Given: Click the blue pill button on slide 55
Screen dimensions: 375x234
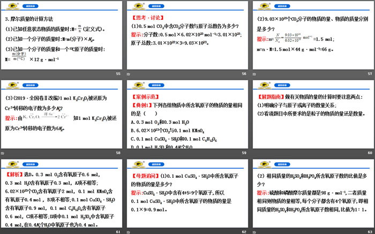Looking at the screenshot, I should coord(31,6).
